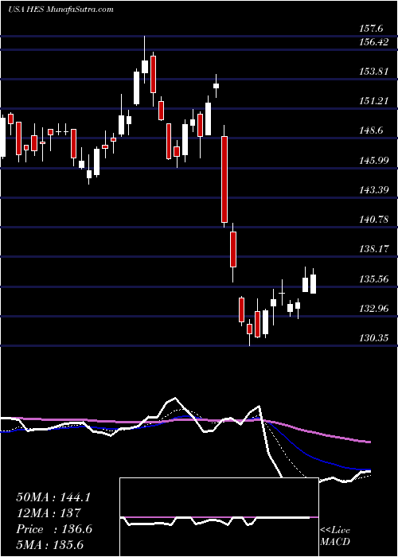The height and width of the screenshot is (557, 398).
Task: Click the 12MA : 137 value
Action: 49,513
